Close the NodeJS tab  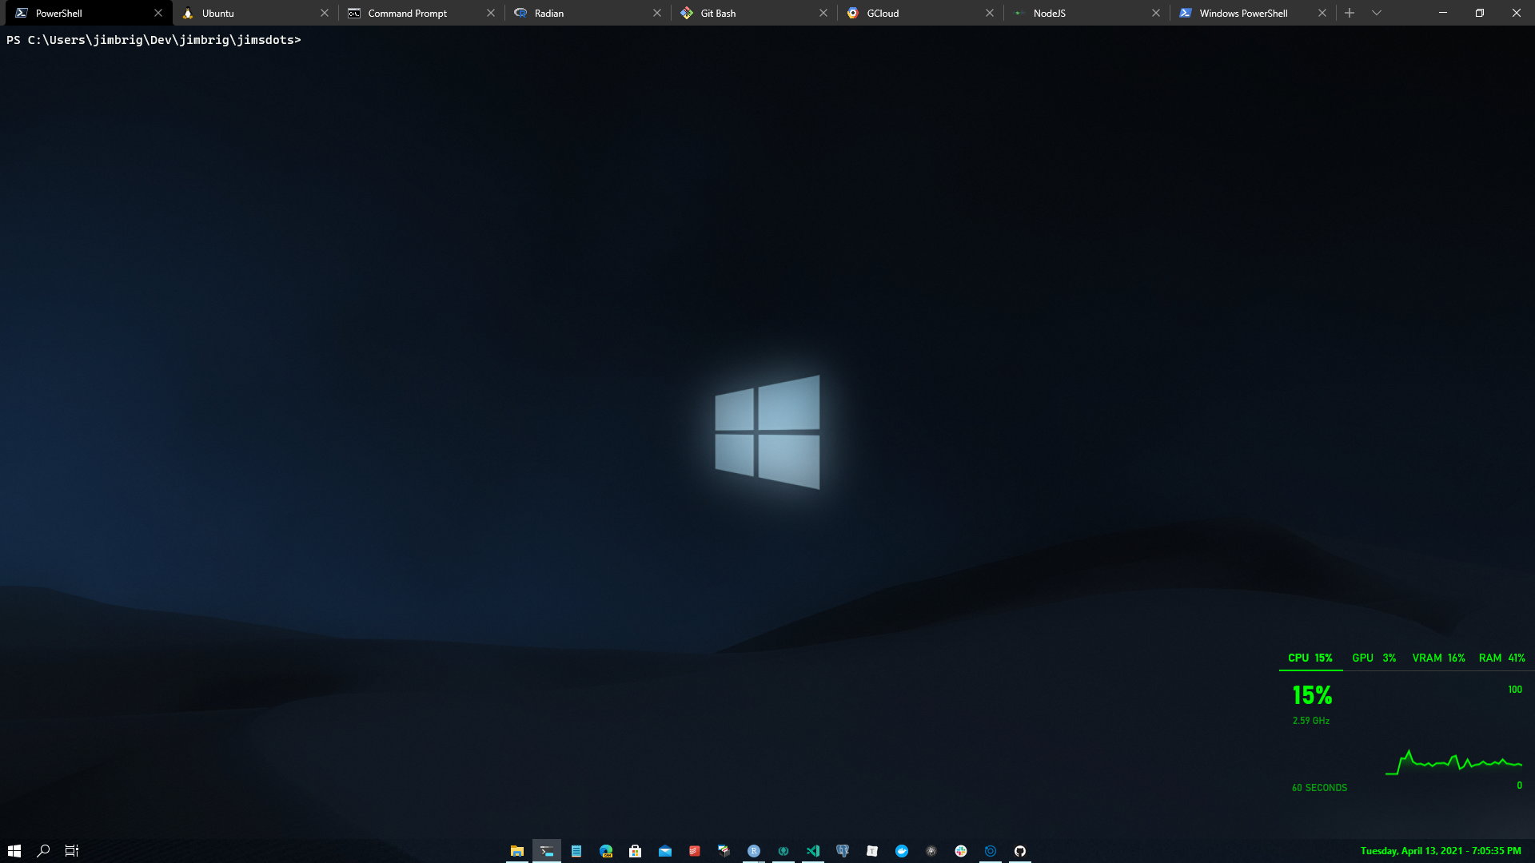(1156, 13)
